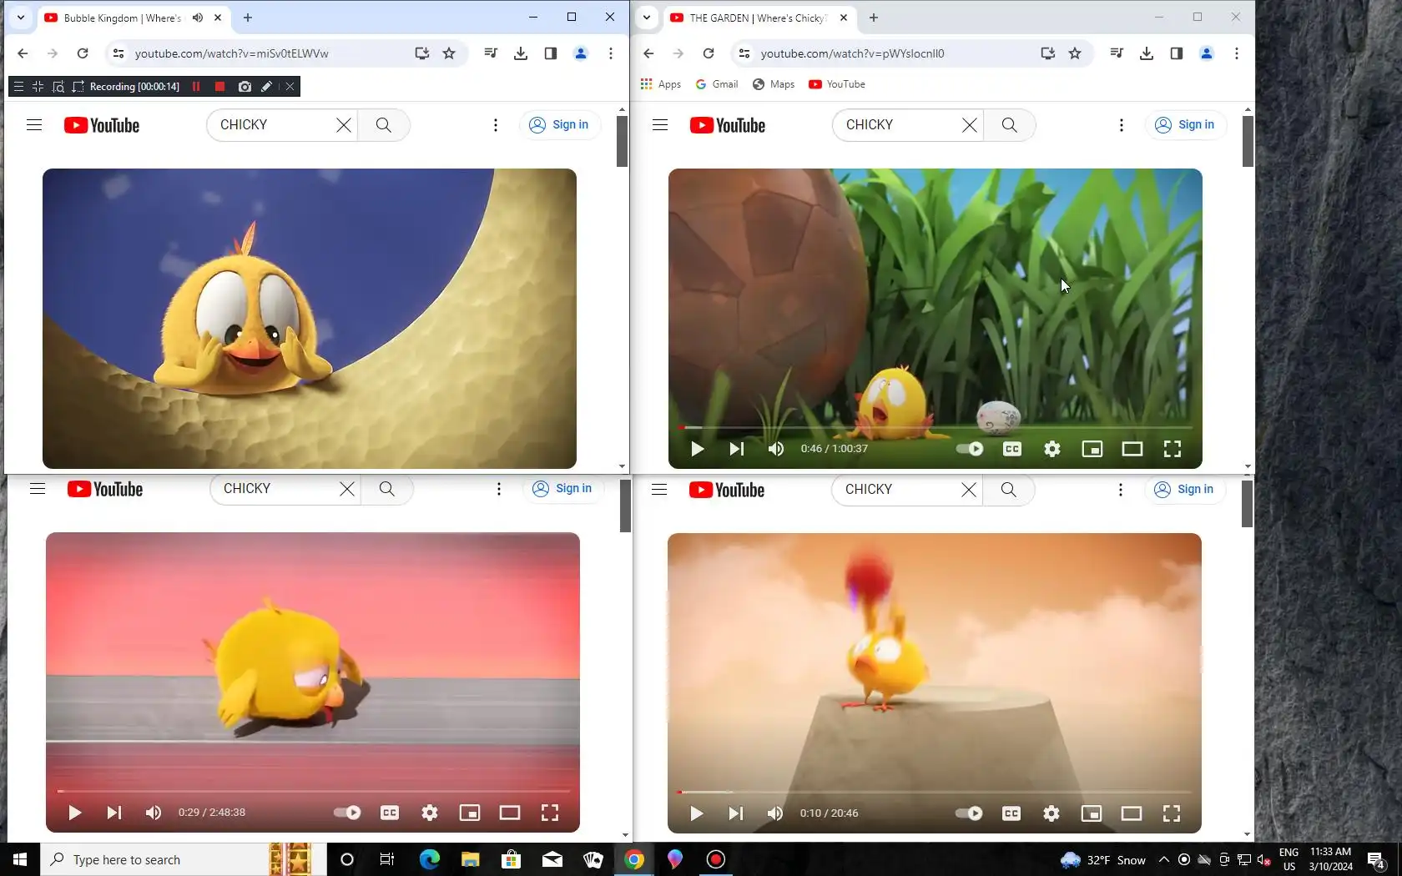This screenshot has height=876, width=1402.
Task: Open the YouTube guide menu in Bubble Kingdom window
Action: (x=34, y=125)
